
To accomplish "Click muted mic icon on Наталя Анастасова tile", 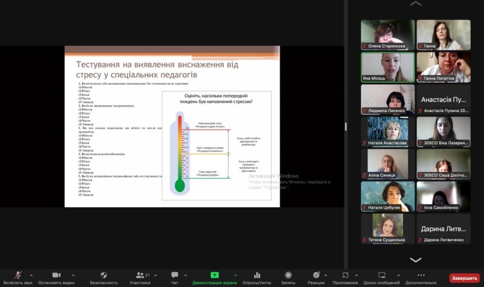I will 365,143.
